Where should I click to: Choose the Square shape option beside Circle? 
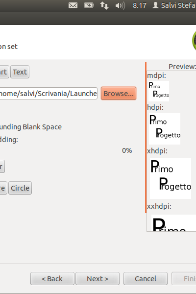point(3,188)
